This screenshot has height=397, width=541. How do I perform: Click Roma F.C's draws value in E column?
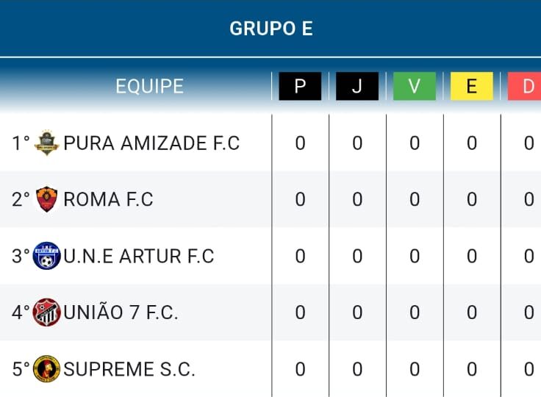[x=472, y=199]
